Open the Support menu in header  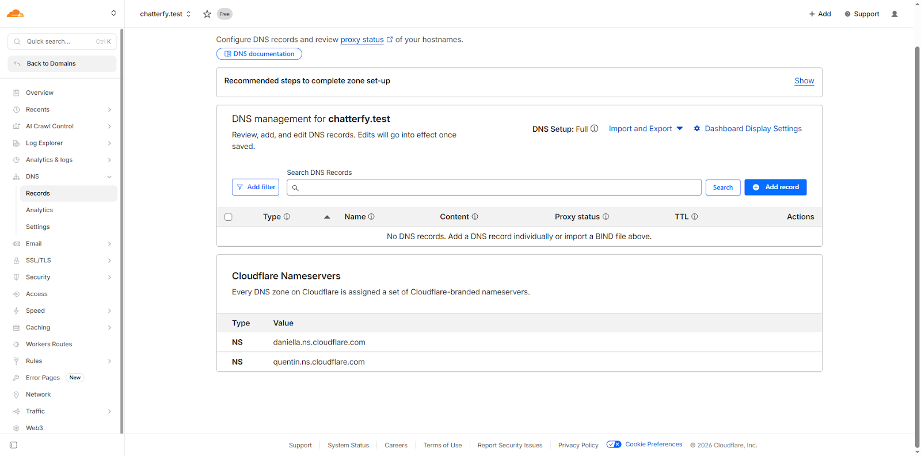click(x=862, y=14)
